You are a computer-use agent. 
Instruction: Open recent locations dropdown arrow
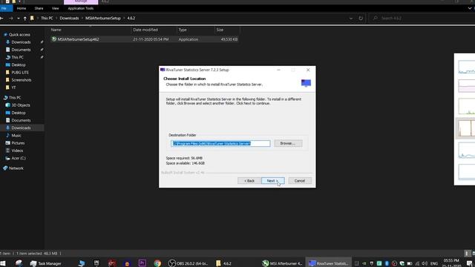pos(18,19)
